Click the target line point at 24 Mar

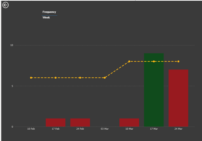coord(178,61)
